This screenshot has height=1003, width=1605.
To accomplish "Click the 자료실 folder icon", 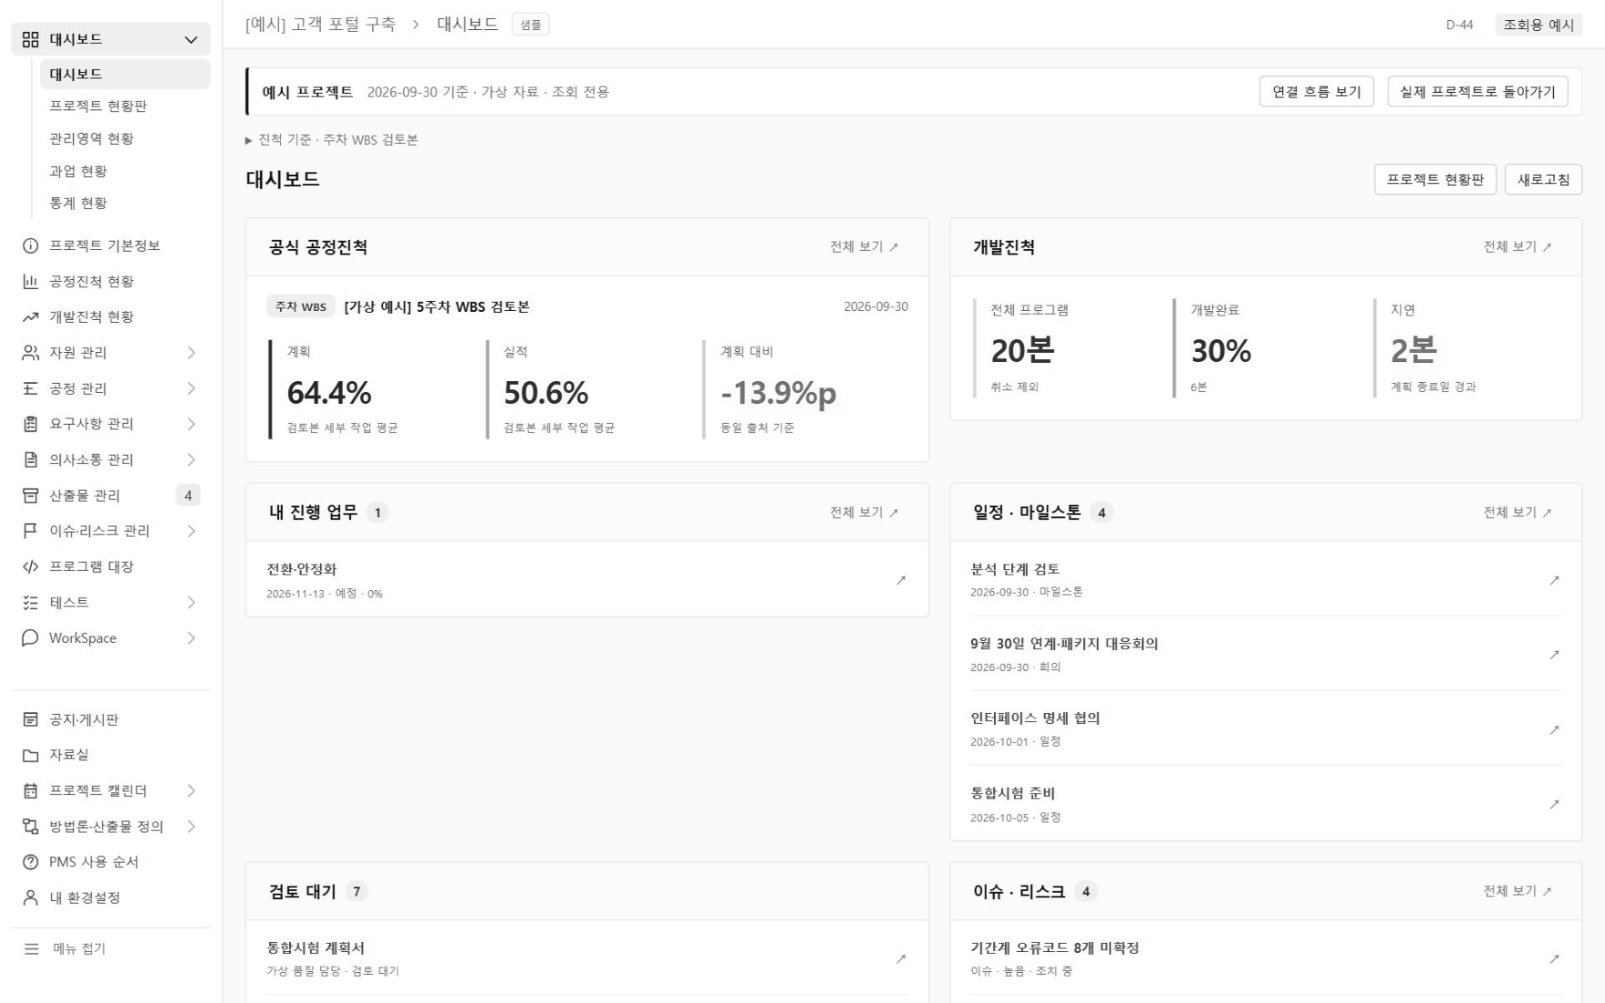I will (x=31, y=755).
